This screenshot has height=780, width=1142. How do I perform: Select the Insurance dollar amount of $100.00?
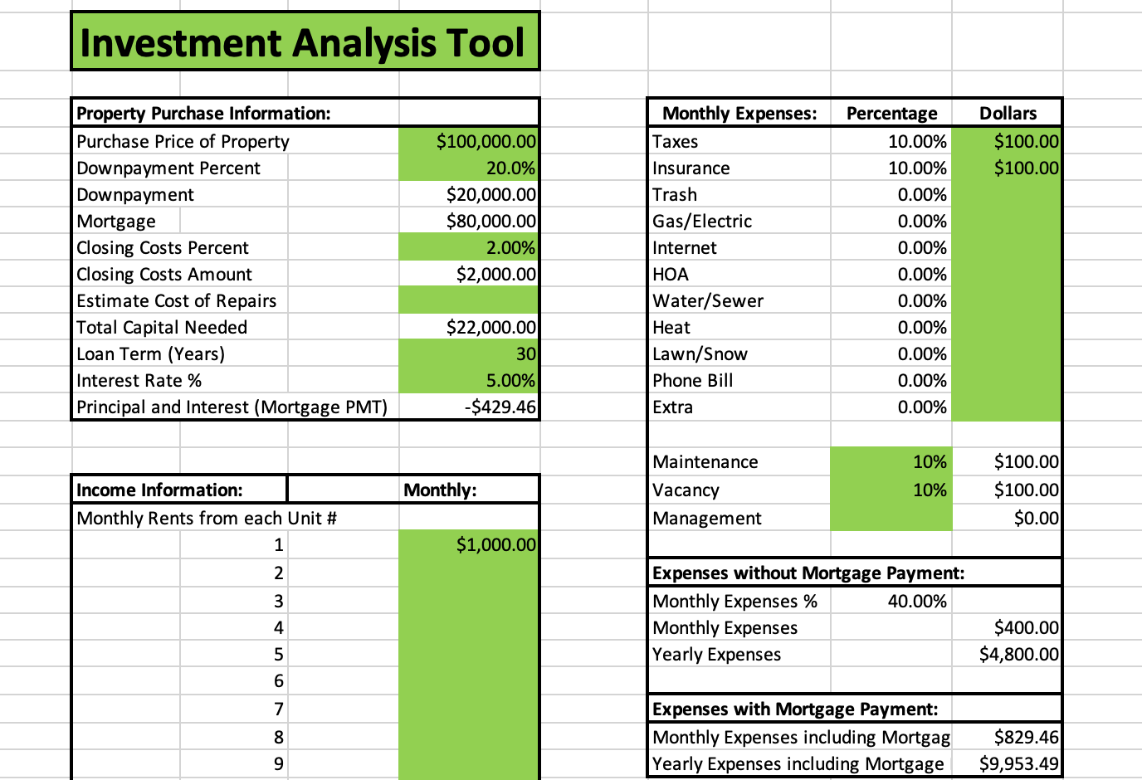tap(1007, 168)
